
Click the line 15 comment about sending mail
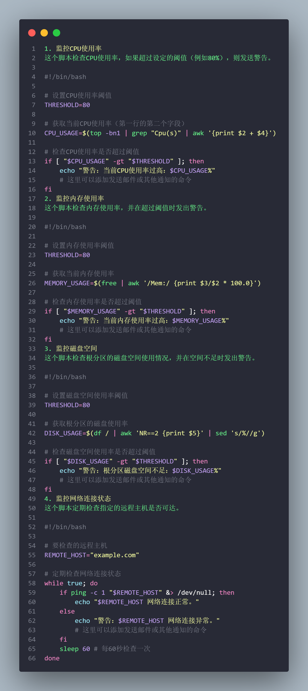(x=126, y=180)
